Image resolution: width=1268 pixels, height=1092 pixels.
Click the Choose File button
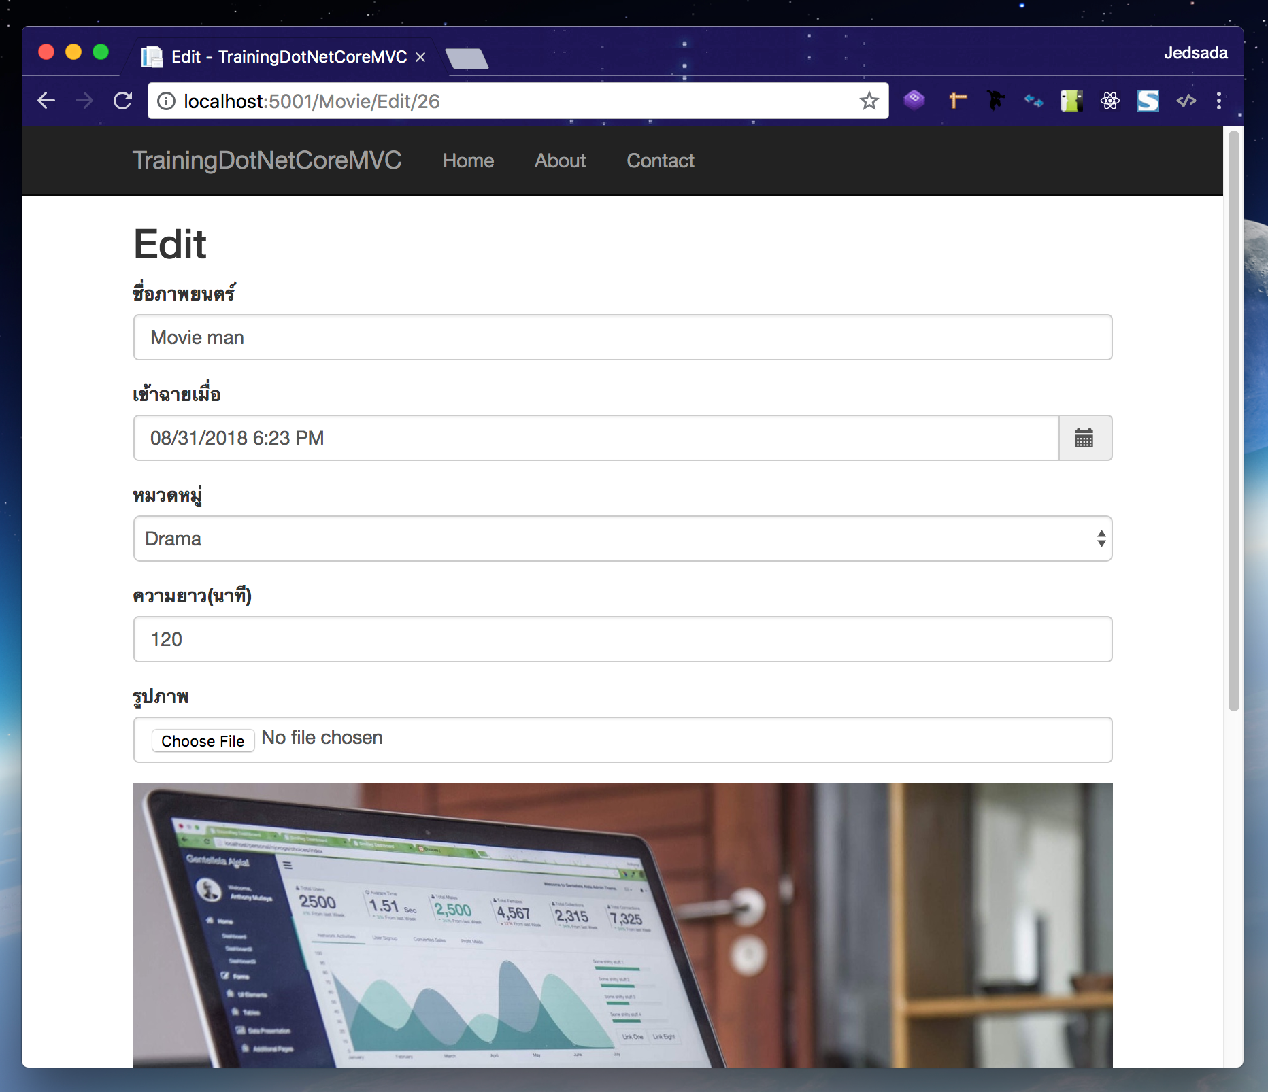click(203, 740)
